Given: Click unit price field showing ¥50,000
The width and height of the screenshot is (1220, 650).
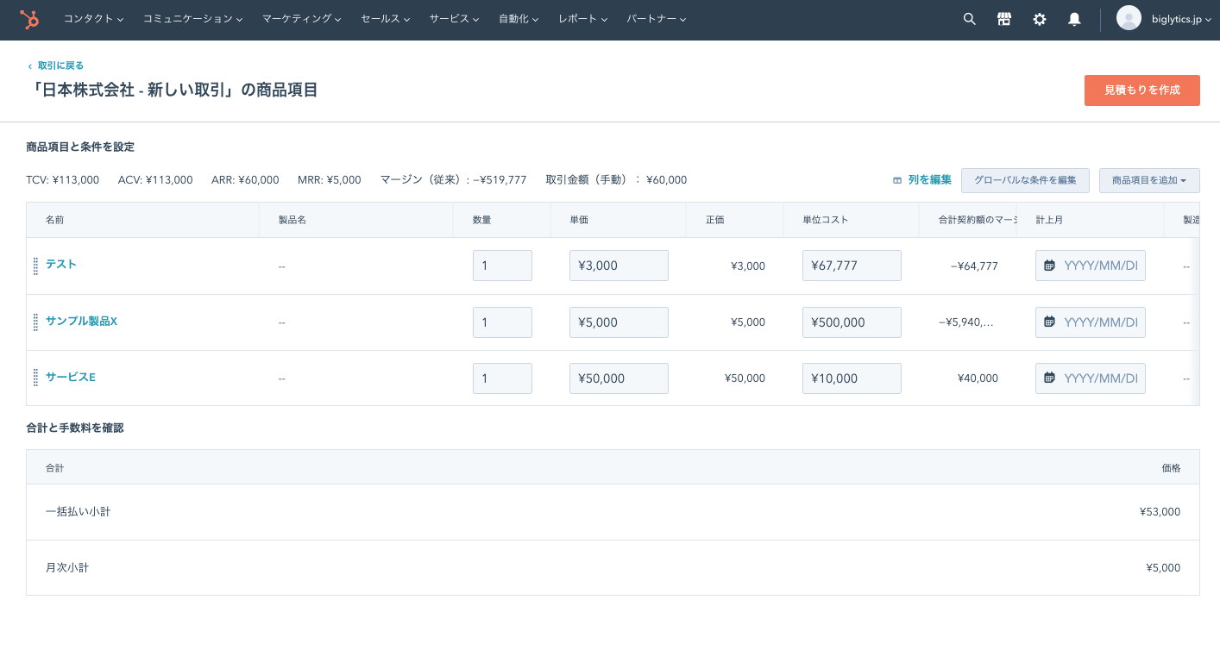Looking at the screenshot, I should (619, 378).
